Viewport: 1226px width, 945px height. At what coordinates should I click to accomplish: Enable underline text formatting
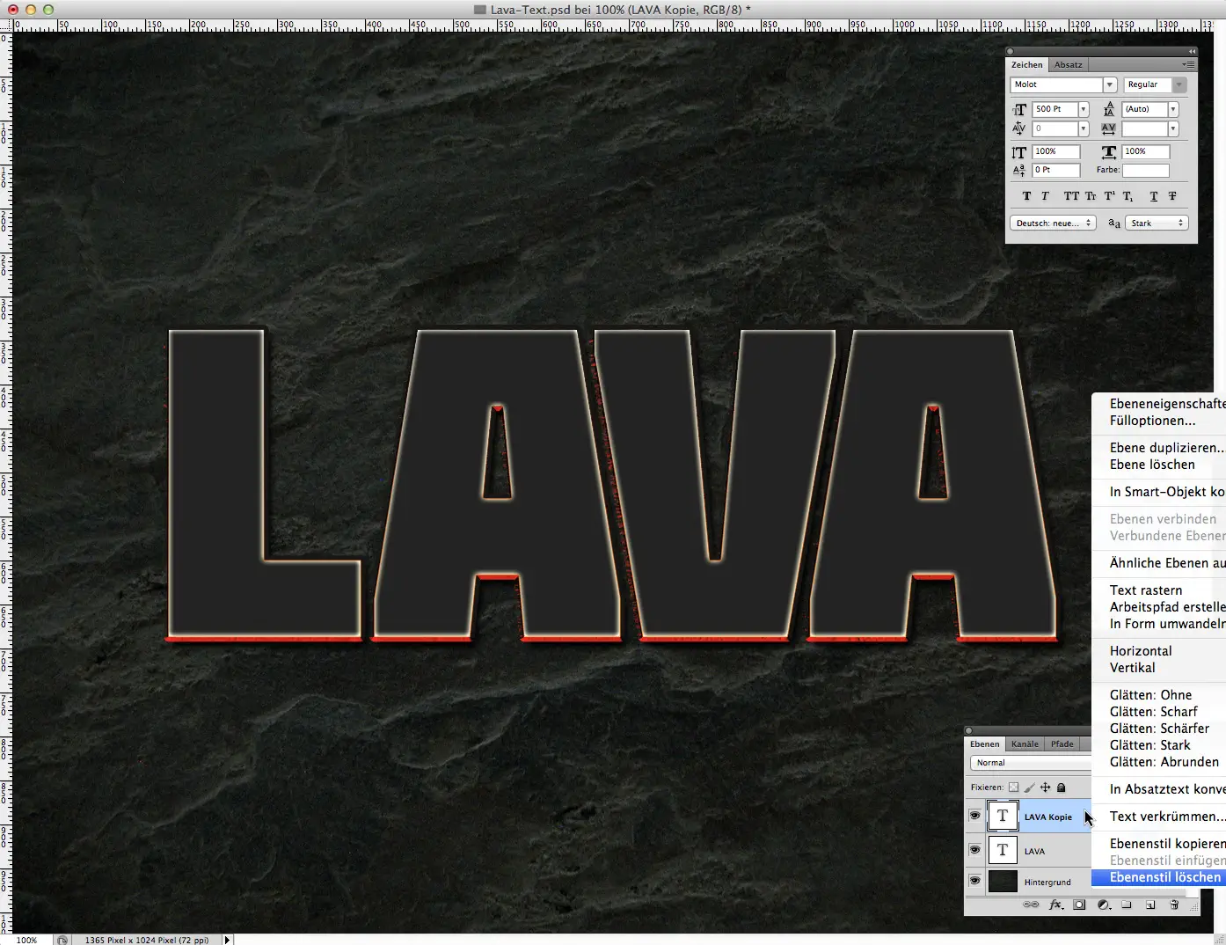pyautogui.click(x=1154, y=195)
